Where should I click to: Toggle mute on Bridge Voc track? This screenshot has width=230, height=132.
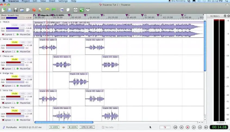[15, 76]
